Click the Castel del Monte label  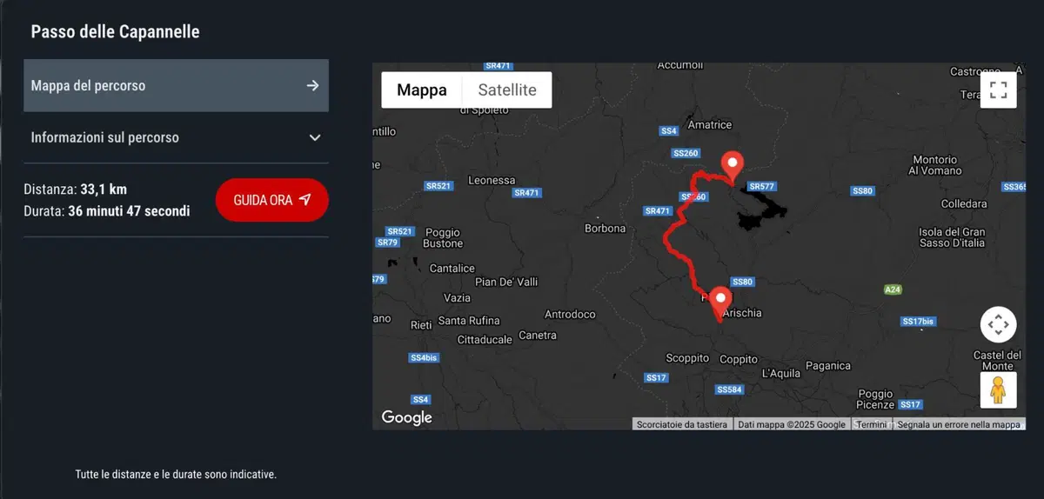998,360
